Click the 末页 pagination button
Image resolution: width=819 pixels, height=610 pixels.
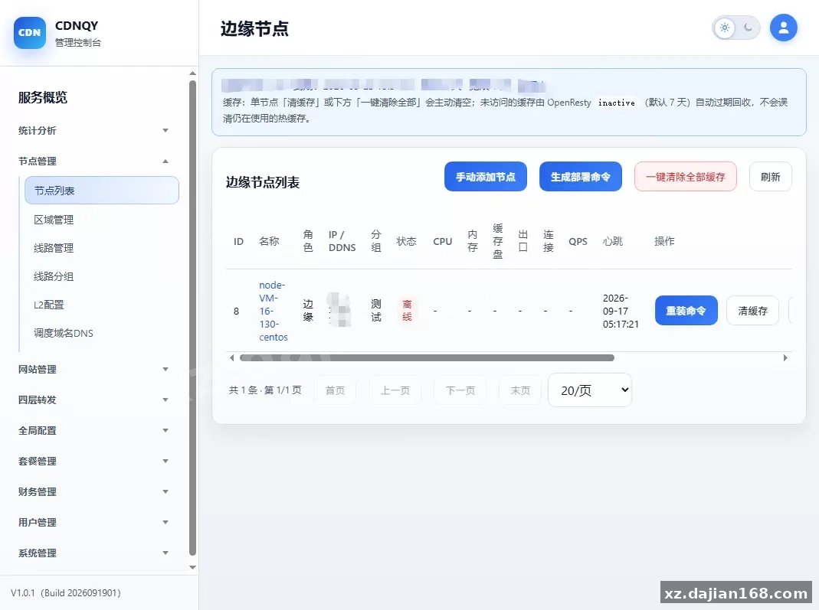(520, 390)
